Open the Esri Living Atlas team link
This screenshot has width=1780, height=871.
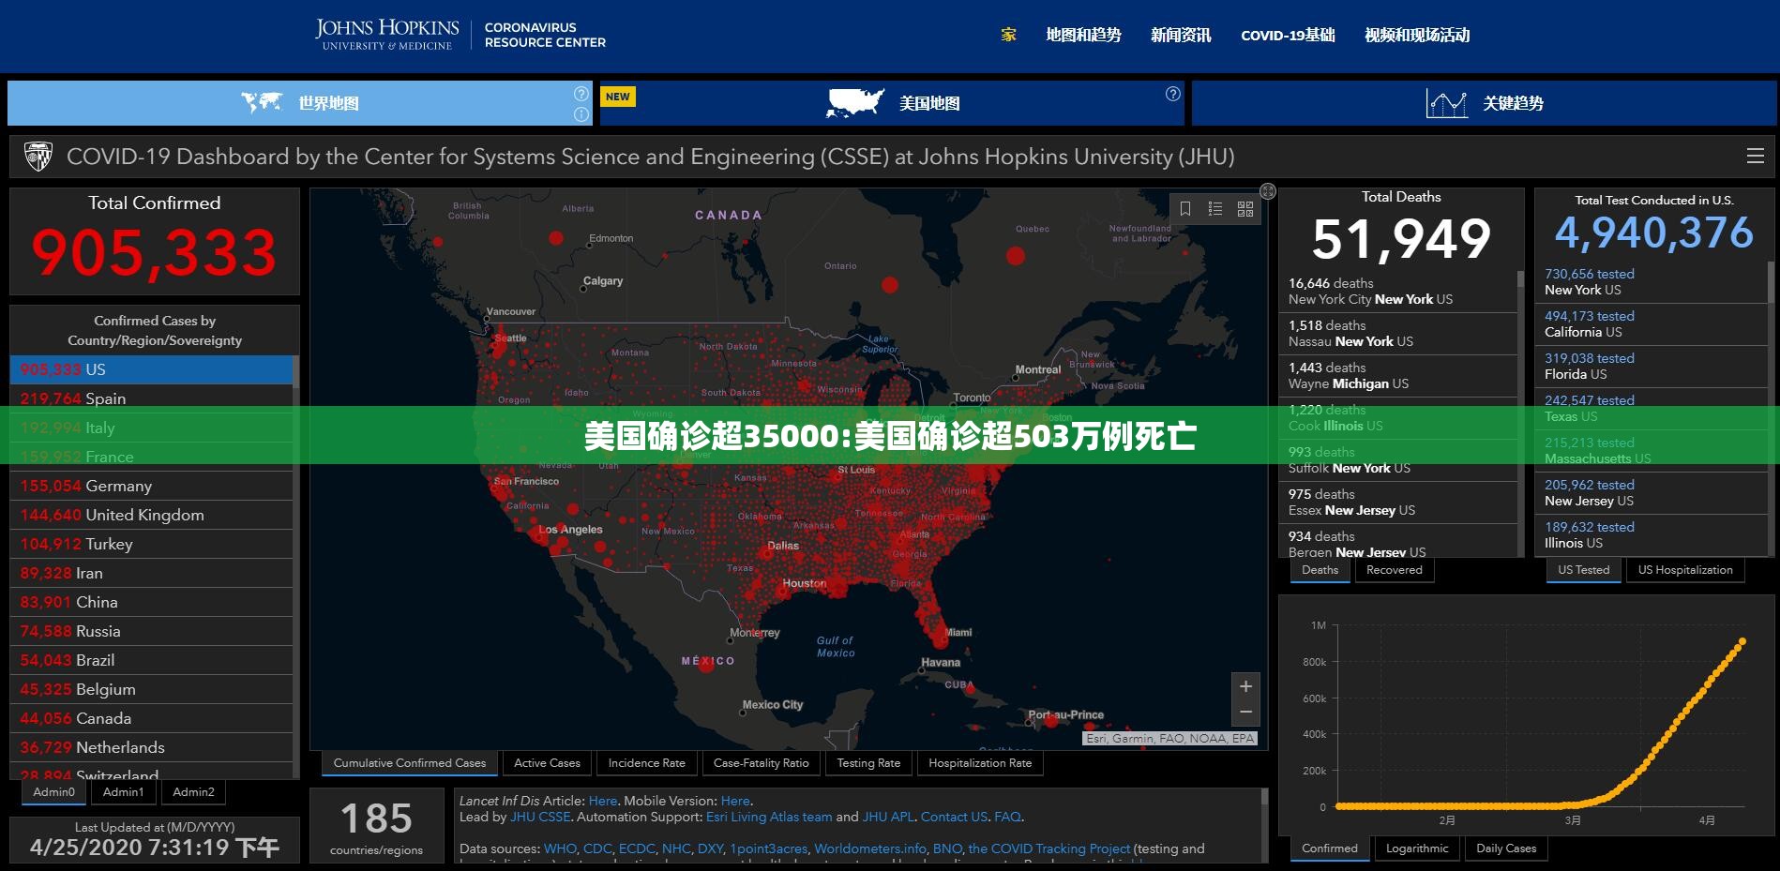tap(769, 817)
